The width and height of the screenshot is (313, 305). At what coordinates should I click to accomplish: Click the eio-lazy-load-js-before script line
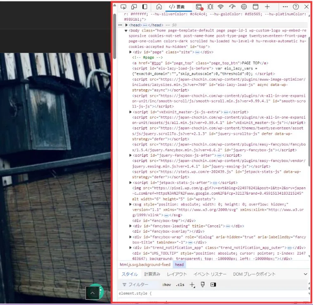click(x=204, y=71)
